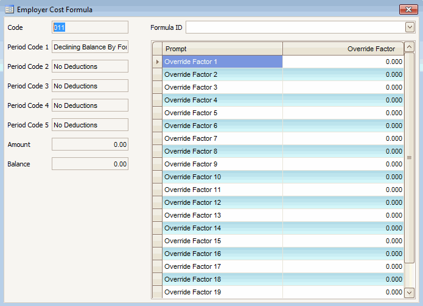Focus the Amount field

pyautogui.click(x=90, y=144)
